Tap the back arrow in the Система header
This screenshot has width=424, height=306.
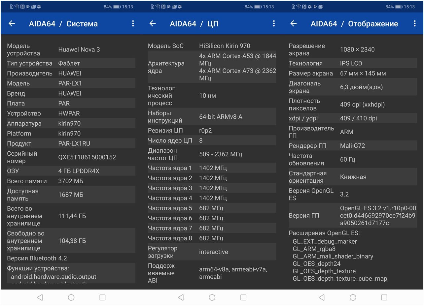[x=12, y=23]
